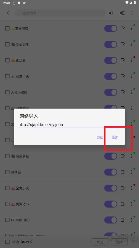The width and height of the screenshot is (139, 248).
Task: Disable the 天域小说网 source switch
Action: click(111, 92)
